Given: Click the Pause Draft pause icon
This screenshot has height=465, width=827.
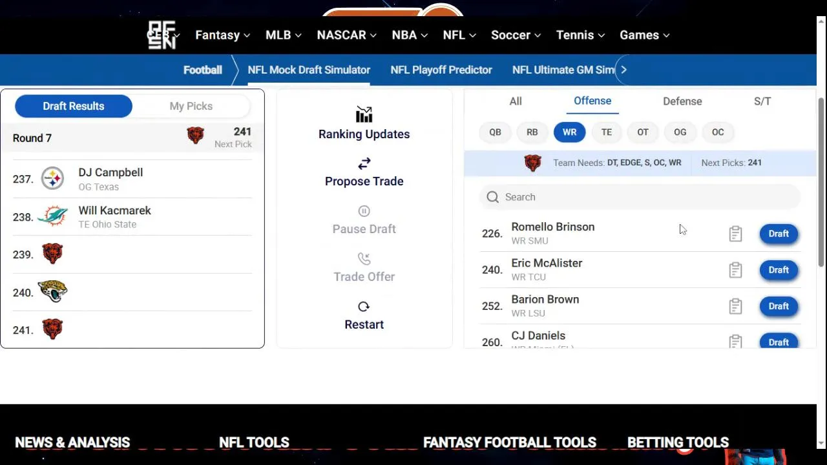Looking at the screenshot, I should pyautogui.click(x=364, y=211).
